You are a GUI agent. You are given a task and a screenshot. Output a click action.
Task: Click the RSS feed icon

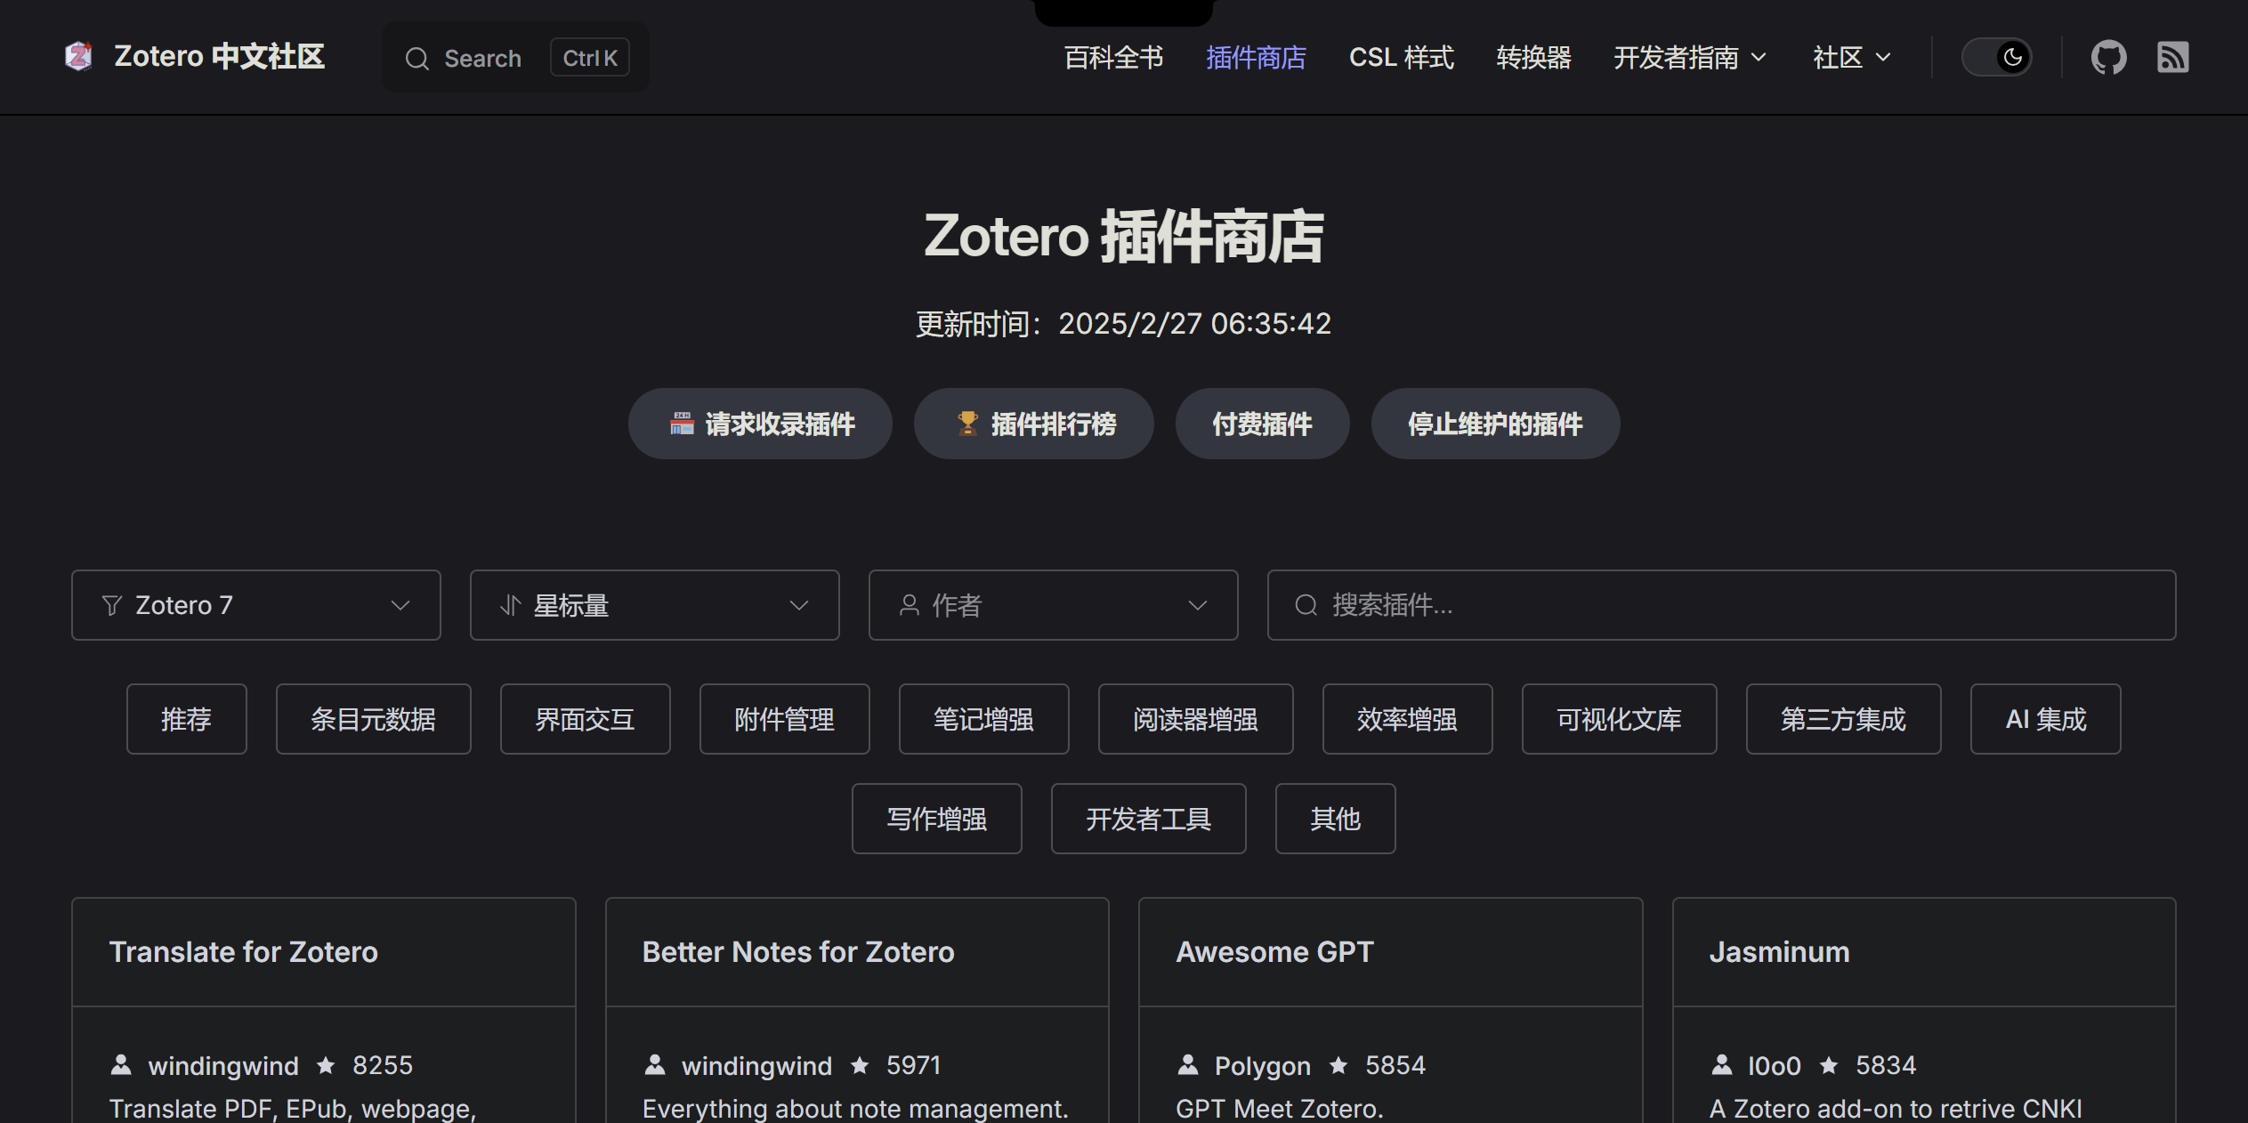point(2171,58)
